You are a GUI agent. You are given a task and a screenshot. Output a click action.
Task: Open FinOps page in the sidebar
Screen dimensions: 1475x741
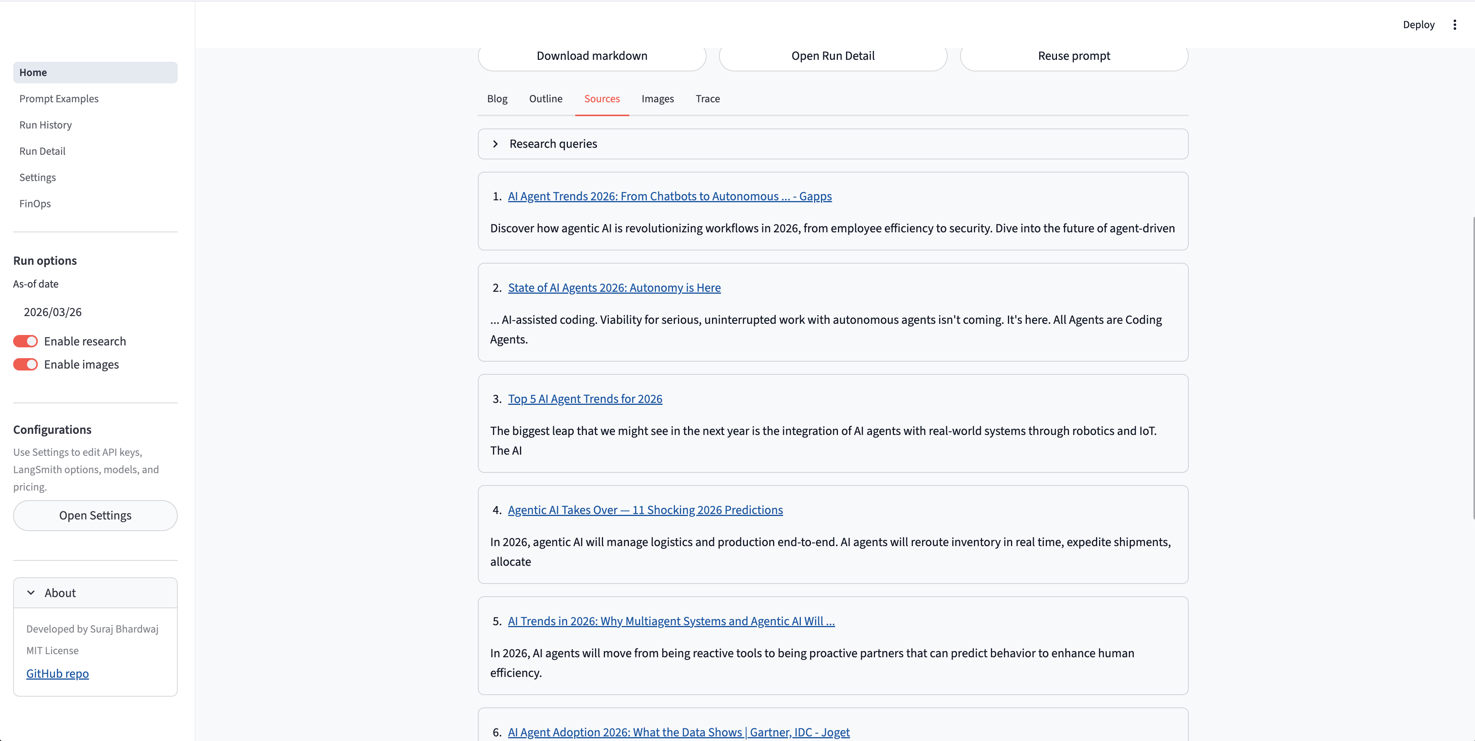pos(35,204)
